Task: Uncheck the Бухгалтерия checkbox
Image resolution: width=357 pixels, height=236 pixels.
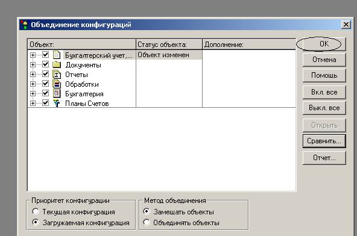Action: click(x=46, y=93)
